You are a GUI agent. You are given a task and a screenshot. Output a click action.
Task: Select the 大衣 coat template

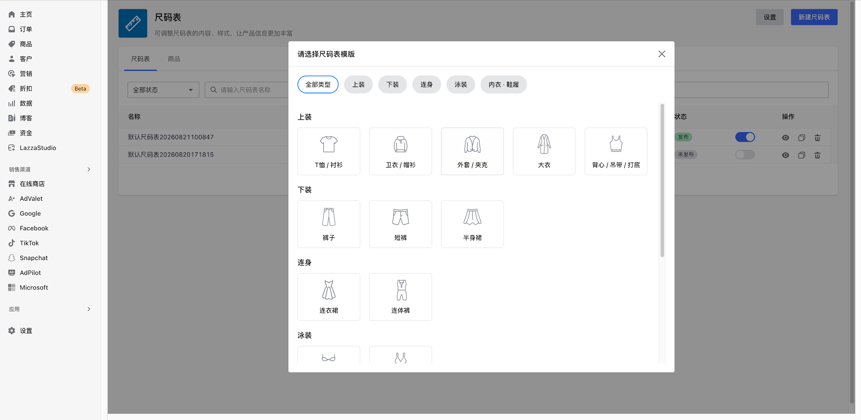tap(544, 152)
